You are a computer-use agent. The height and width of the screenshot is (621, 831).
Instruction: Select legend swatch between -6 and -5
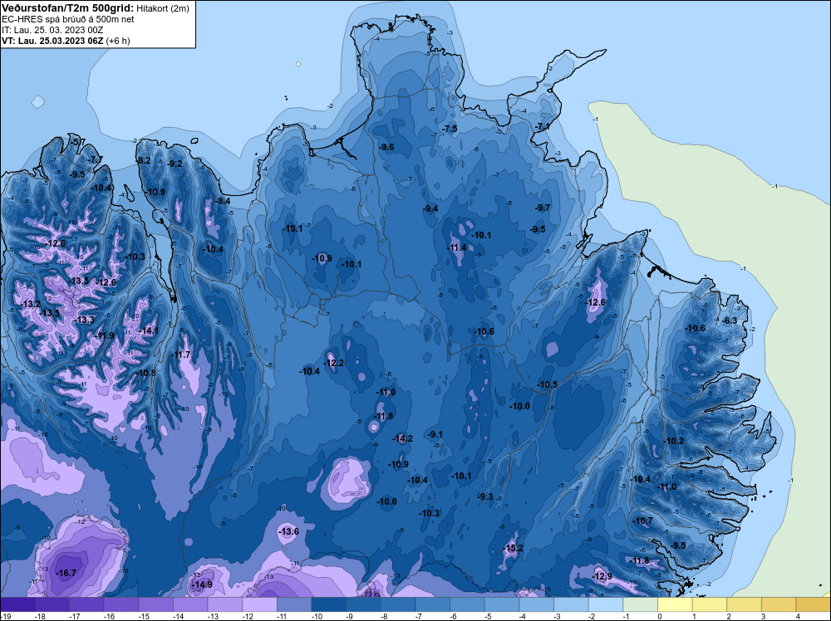(x=467, y=604)
